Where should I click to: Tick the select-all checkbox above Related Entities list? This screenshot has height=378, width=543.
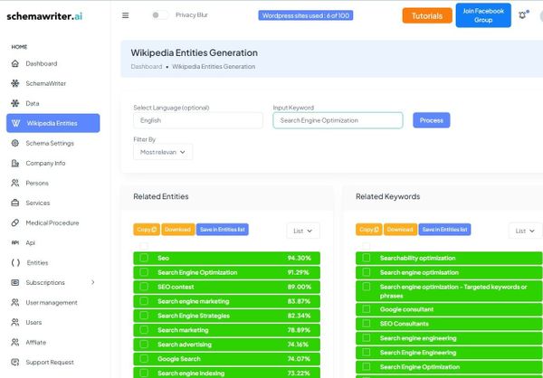pyautogui.click(x=144, y=246)
